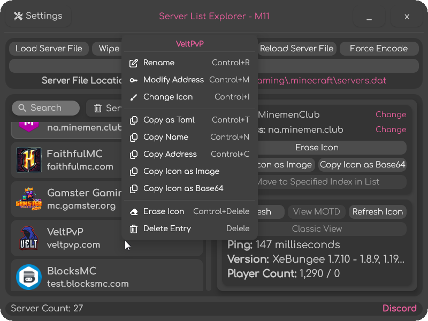
Task: Select Copy as Toml menu entry
Action: point(189,120)
